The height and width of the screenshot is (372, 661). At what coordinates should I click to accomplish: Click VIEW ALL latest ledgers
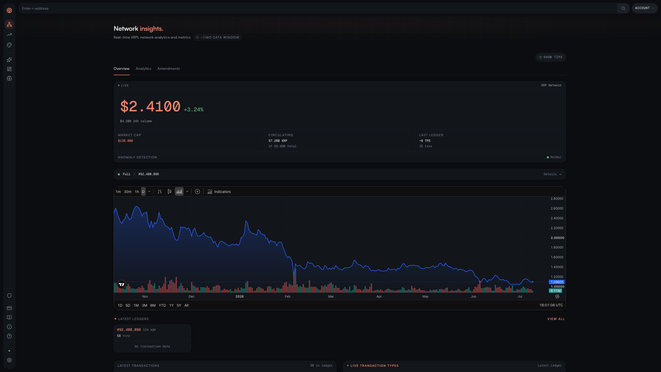click(556, 319)
